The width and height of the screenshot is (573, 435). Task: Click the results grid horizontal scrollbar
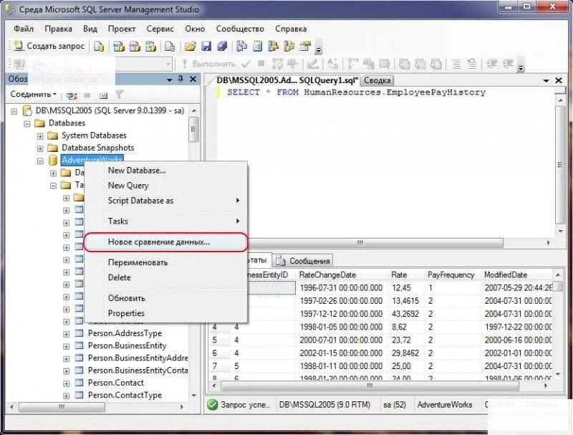click(x=370, y=386)
